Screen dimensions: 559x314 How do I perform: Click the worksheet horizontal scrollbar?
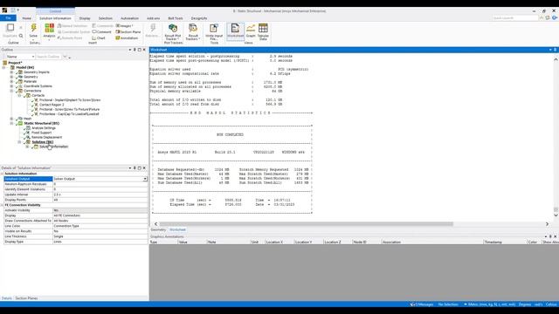click(x=307, y=224)
